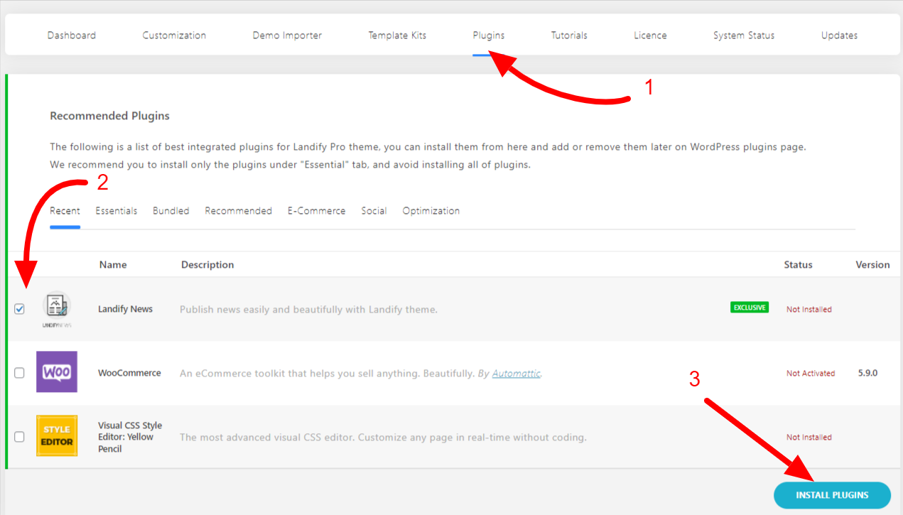Click the Visual CSS Style Editor name
903x515 pixels.
pos(130,437)
